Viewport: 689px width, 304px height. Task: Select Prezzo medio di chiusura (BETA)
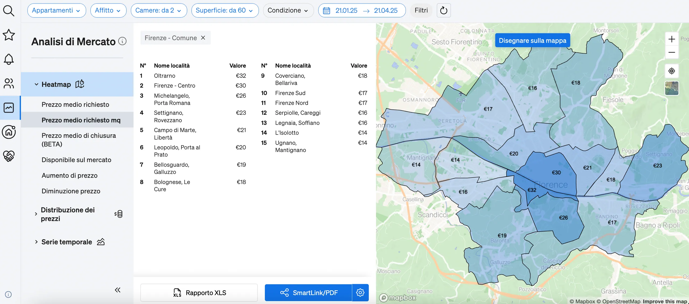pyautogui.click(x=79, y=140)
